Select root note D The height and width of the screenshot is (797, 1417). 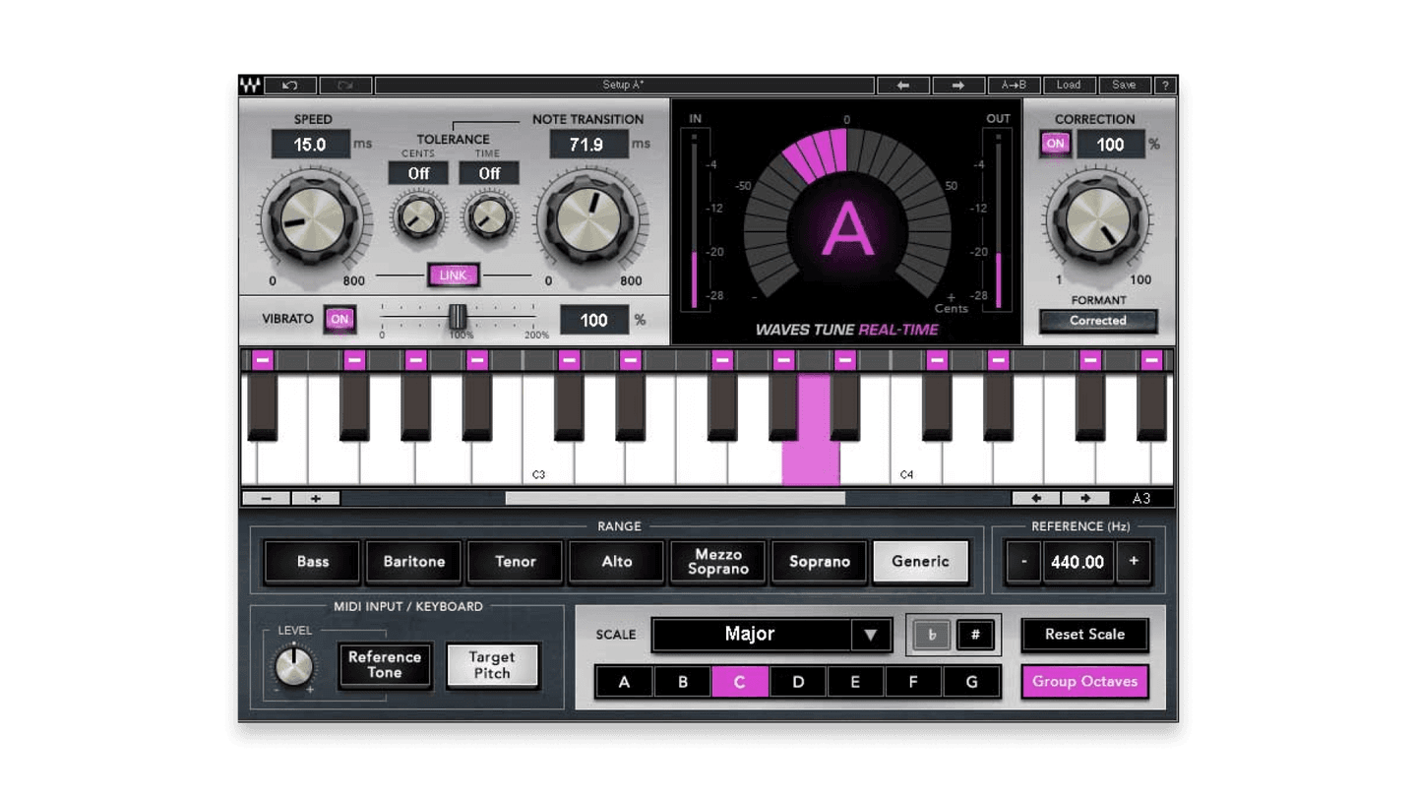coord(798,682)
